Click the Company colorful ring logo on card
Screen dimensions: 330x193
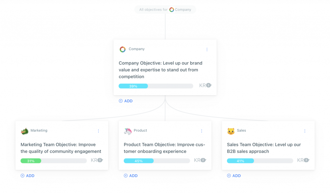coord(123,49)
